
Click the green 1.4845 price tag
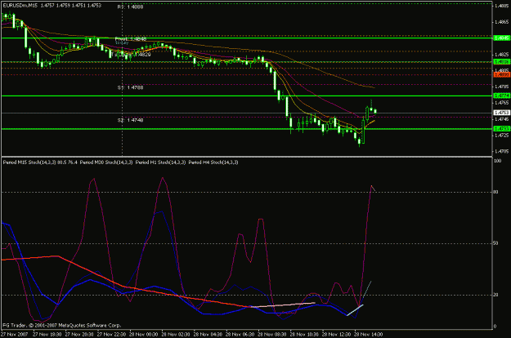[502, 38]
